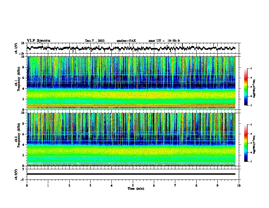Click the ch.2 spectrogram '6' kHz tick label
Image resolution: width=269 pixels, height=208 pixels.
[x=24, y=134]
